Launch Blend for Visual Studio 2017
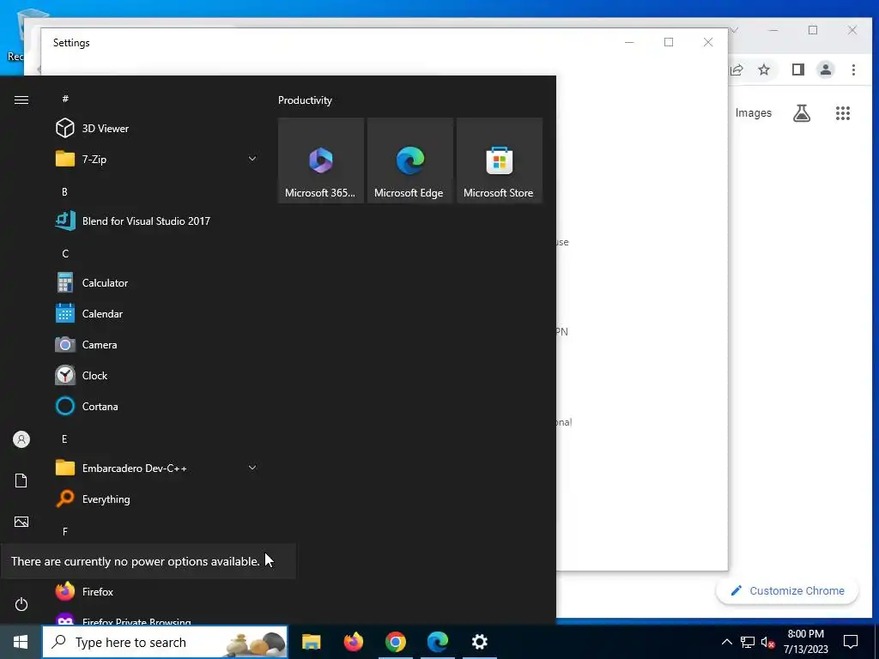The height and width of the screenshot is (659, 879). pyautogui.click(x=157, y=221)
